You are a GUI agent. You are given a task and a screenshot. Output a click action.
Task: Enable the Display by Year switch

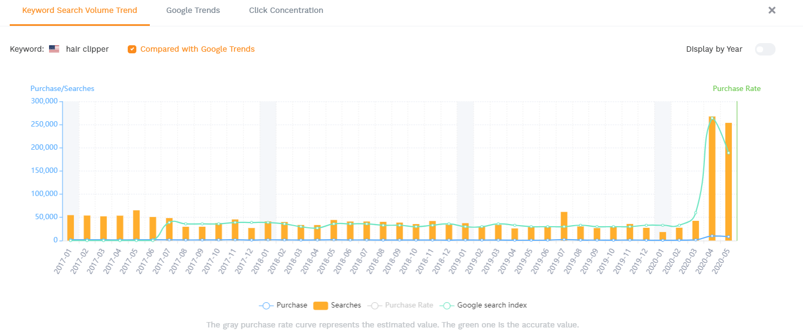pos(765,49)
